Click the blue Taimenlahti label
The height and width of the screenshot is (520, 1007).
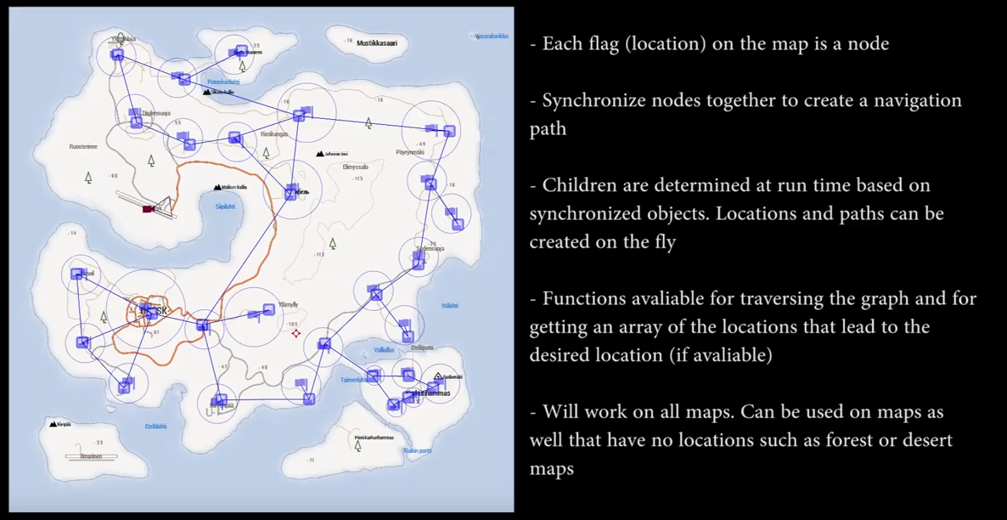coord(353,380)
